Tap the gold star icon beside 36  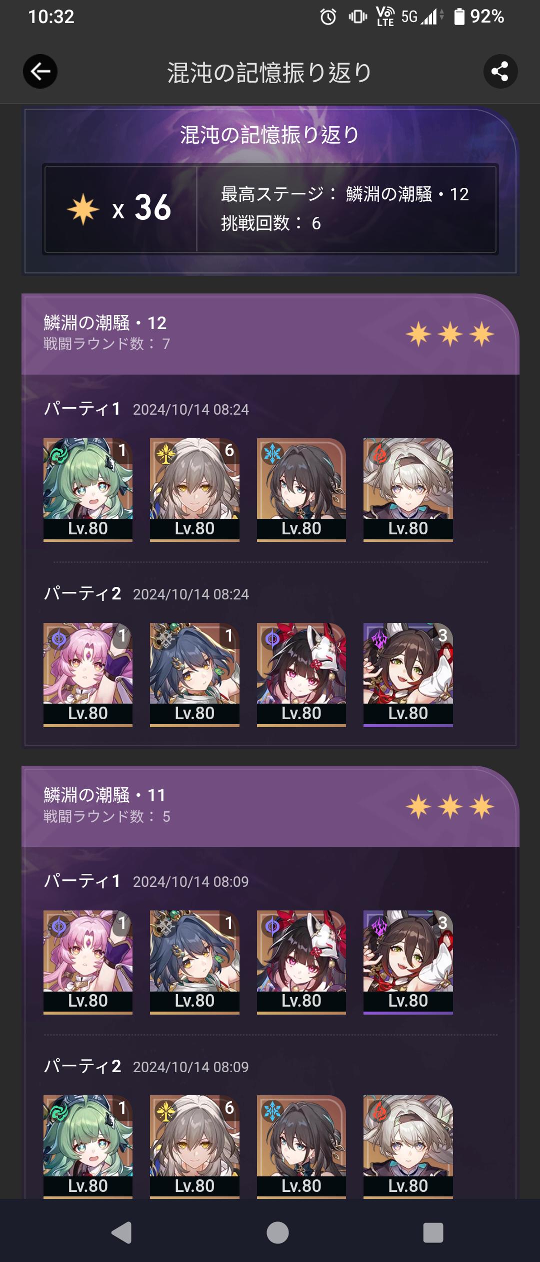83,208
